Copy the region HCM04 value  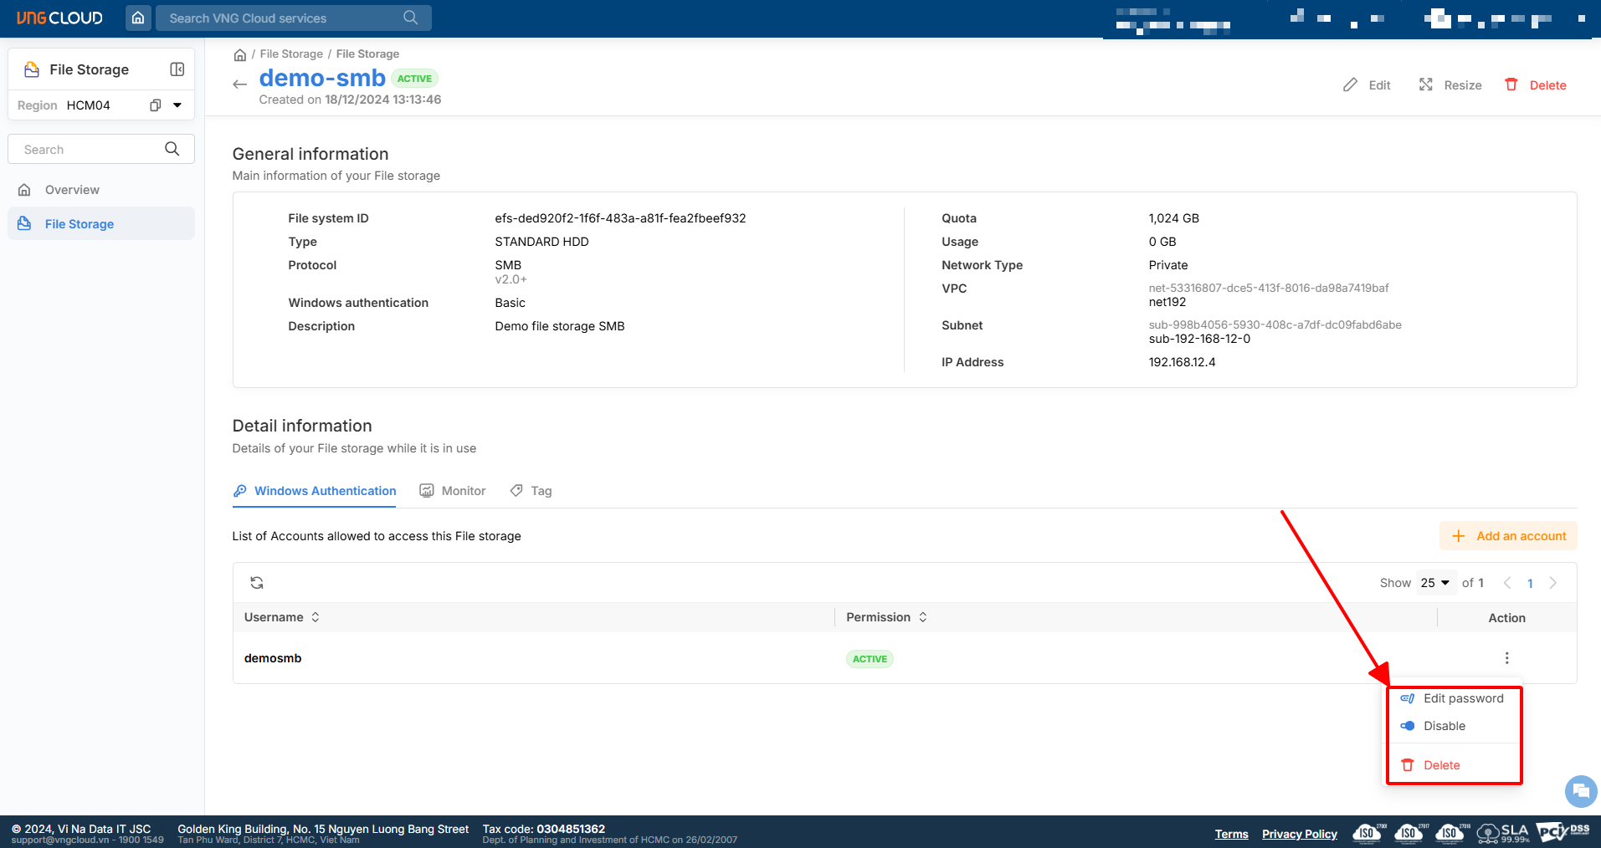(x=155, y=105)
